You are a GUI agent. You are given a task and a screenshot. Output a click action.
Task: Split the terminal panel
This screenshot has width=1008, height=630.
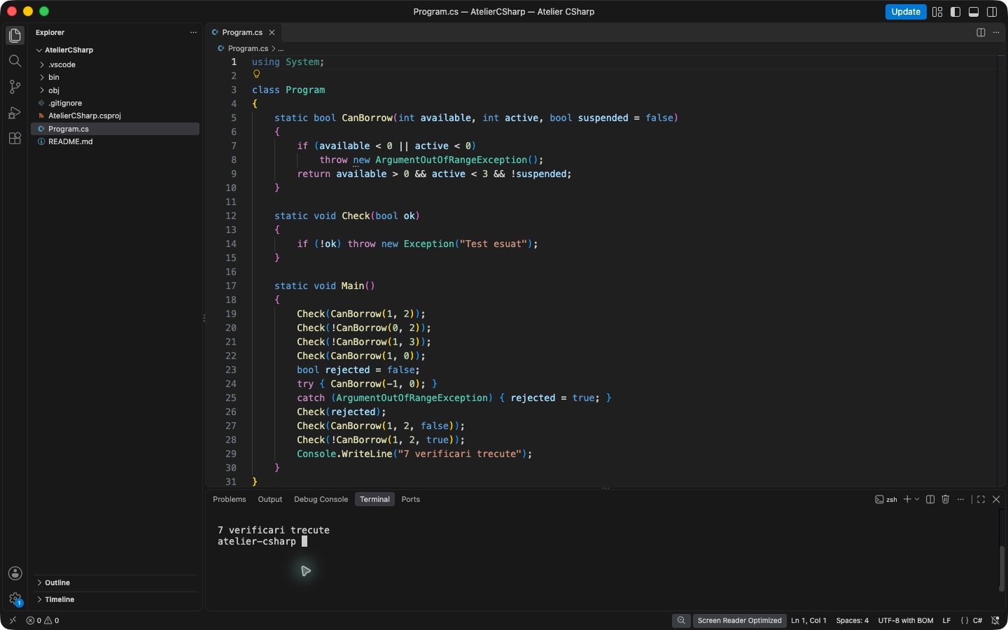[930, 499]
